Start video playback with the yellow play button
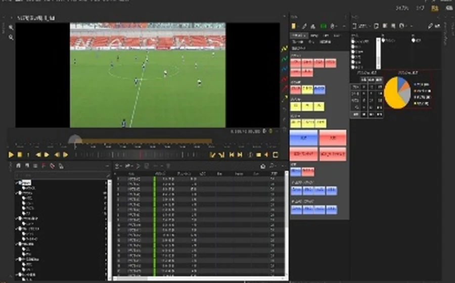The height and width of the screenshot is (283, 455). click(11, 155)
